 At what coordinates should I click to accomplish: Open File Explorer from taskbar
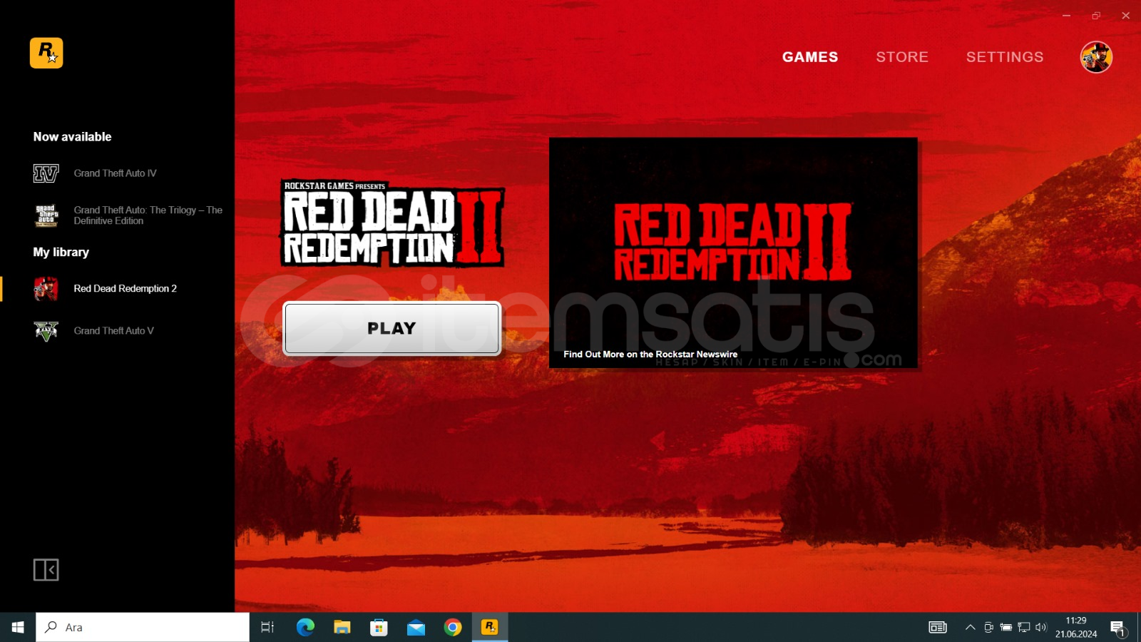(342, 627)
